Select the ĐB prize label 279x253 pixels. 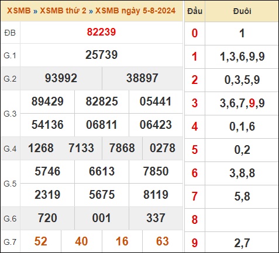pos(10,33)
